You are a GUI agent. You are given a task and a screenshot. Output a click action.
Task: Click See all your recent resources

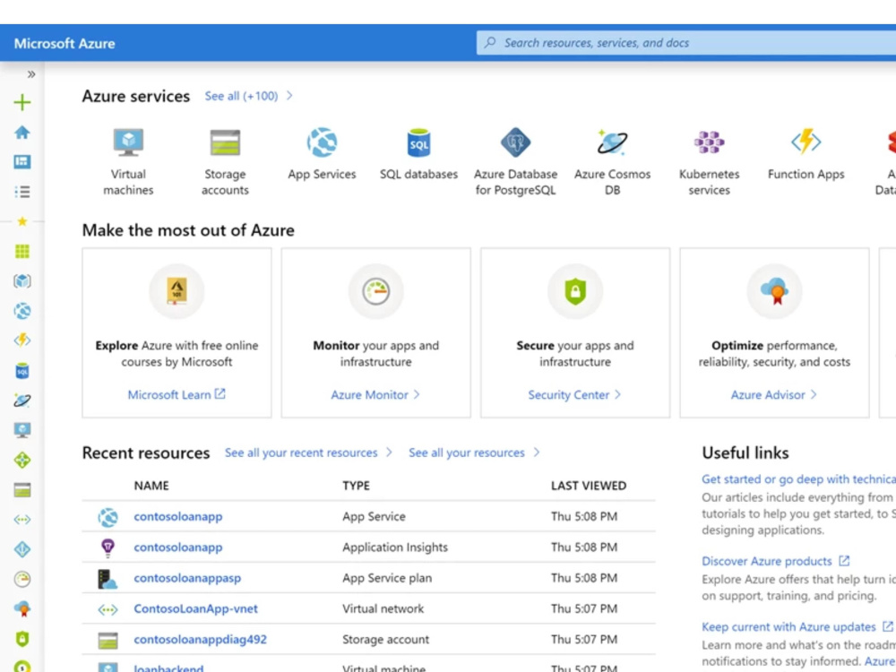point(301,452)
